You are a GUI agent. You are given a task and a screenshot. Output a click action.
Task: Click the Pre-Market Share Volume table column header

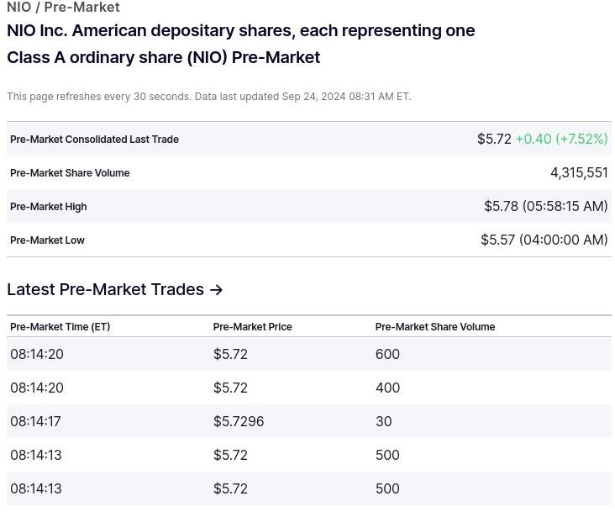tap(434, 327)
